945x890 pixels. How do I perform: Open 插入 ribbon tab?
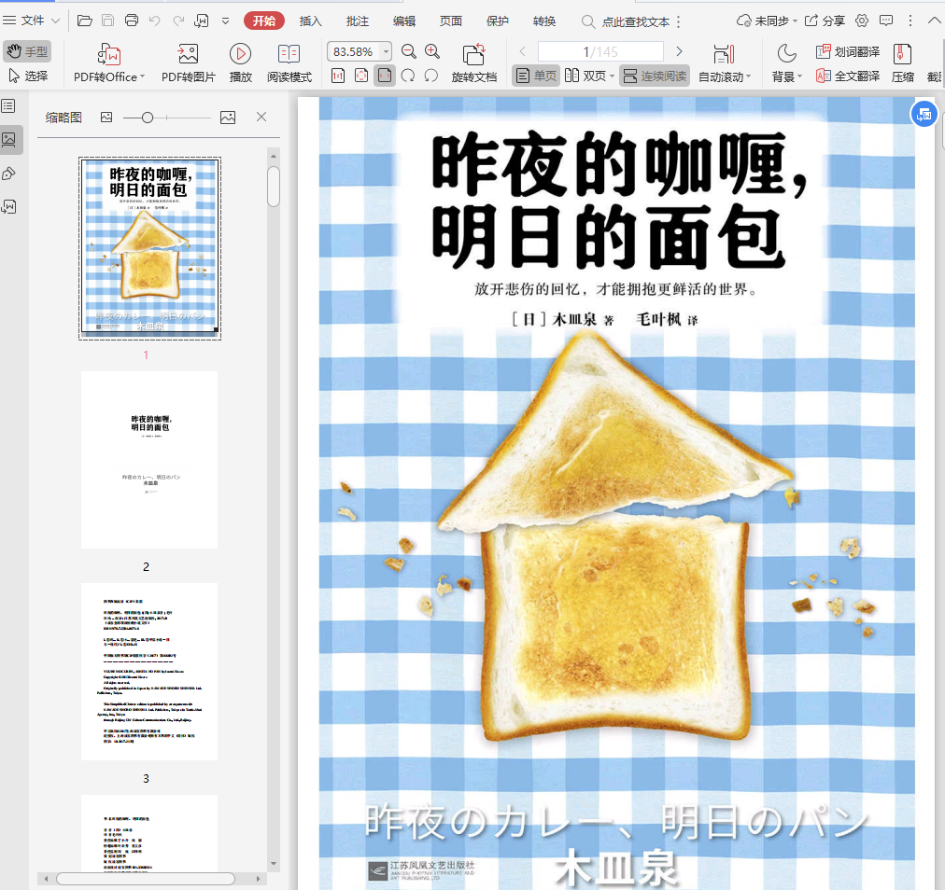310,21
